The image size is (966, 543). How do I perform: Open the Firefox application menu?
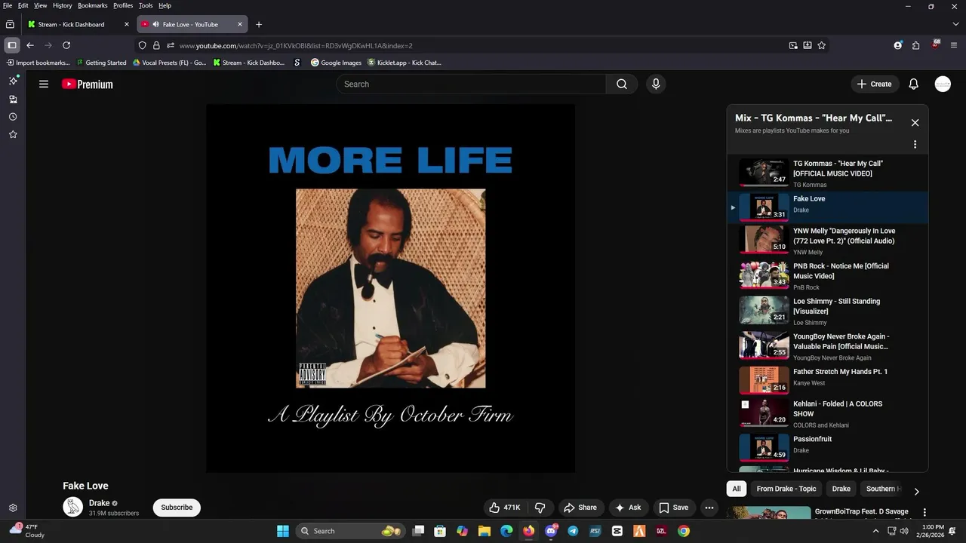pyautogui.click(x=954, y=45)
